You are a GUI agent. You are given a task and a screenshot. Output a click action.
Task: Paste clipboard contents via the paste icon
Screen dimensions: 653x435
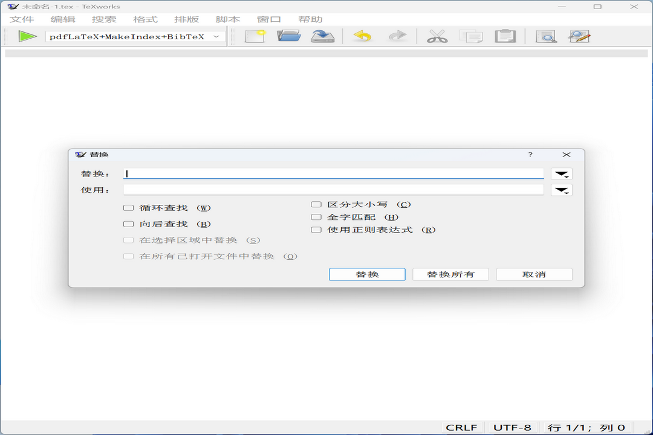[x=505, y=35]
